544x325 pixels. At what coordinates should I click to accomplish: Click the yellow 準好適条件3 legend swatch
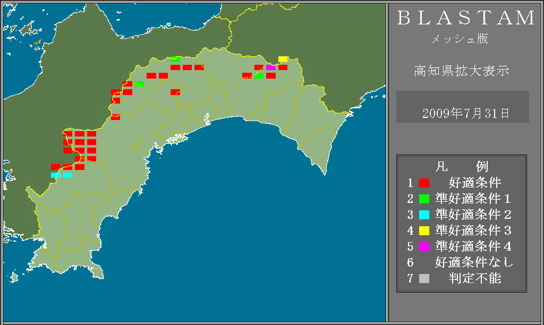pyautogui.click(x=424, y=230)
